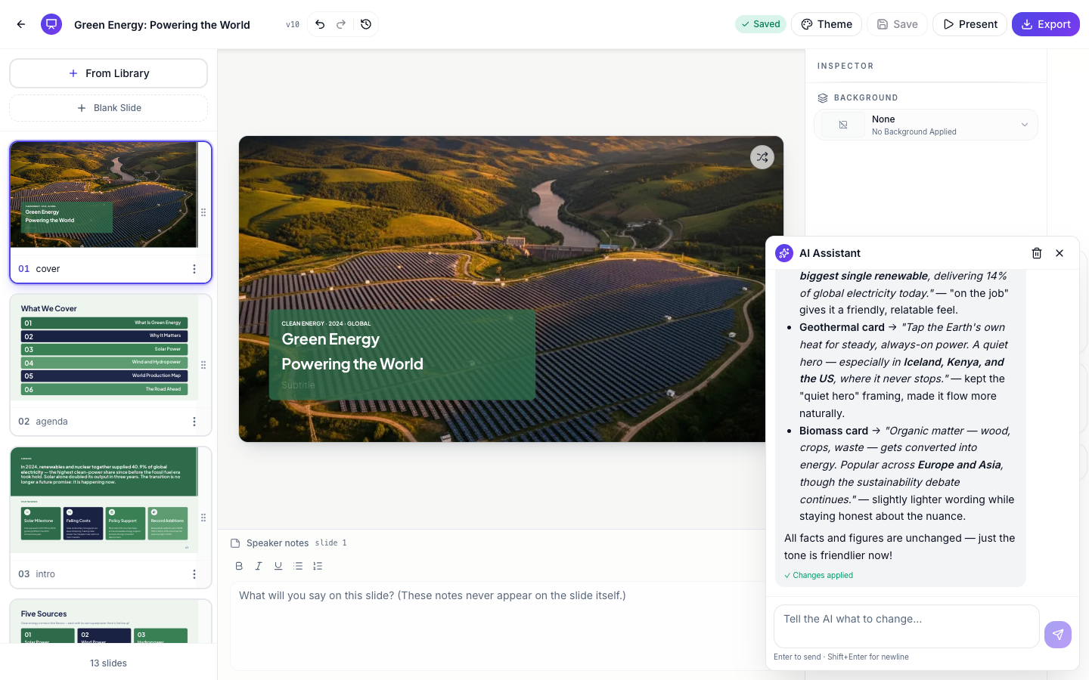1089x680 pixels.
Task: Click the AI Assistant sparkle icon
Action: coord(784,253)
